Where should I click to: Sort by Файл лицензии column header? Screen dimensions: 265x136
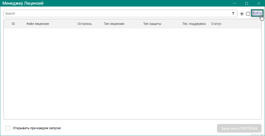(38, 24)
